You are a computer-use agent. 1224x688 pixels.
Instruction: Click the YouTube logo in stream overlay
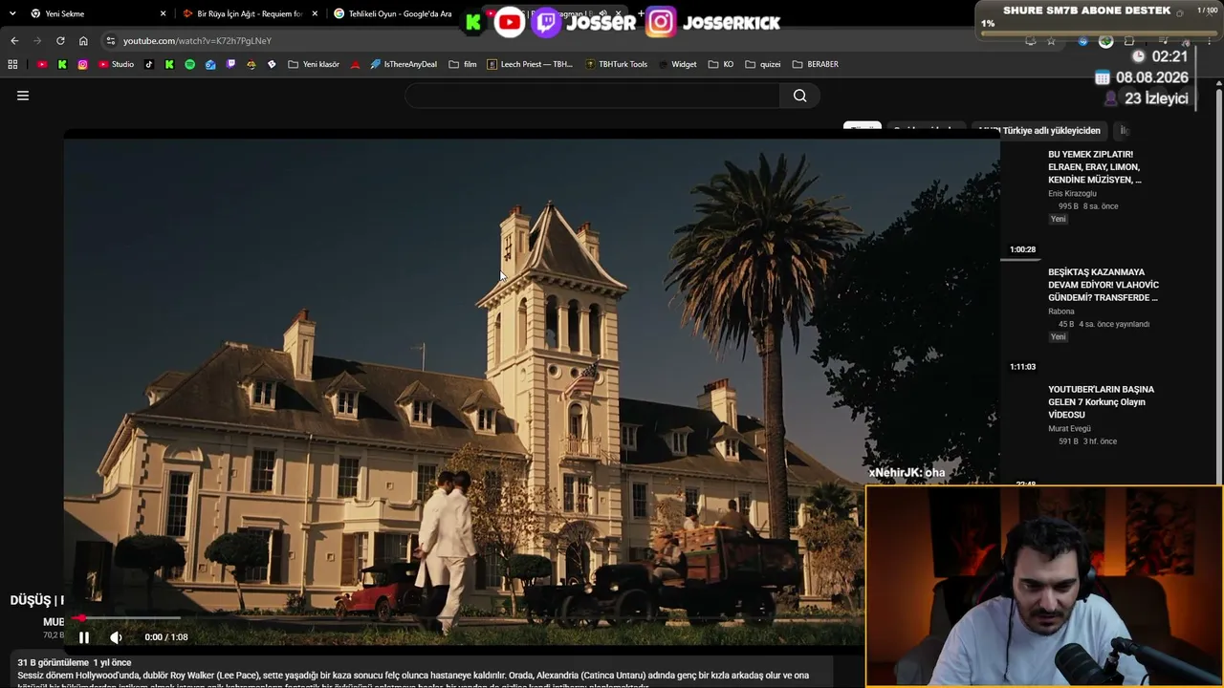click(x=510, y=22)
